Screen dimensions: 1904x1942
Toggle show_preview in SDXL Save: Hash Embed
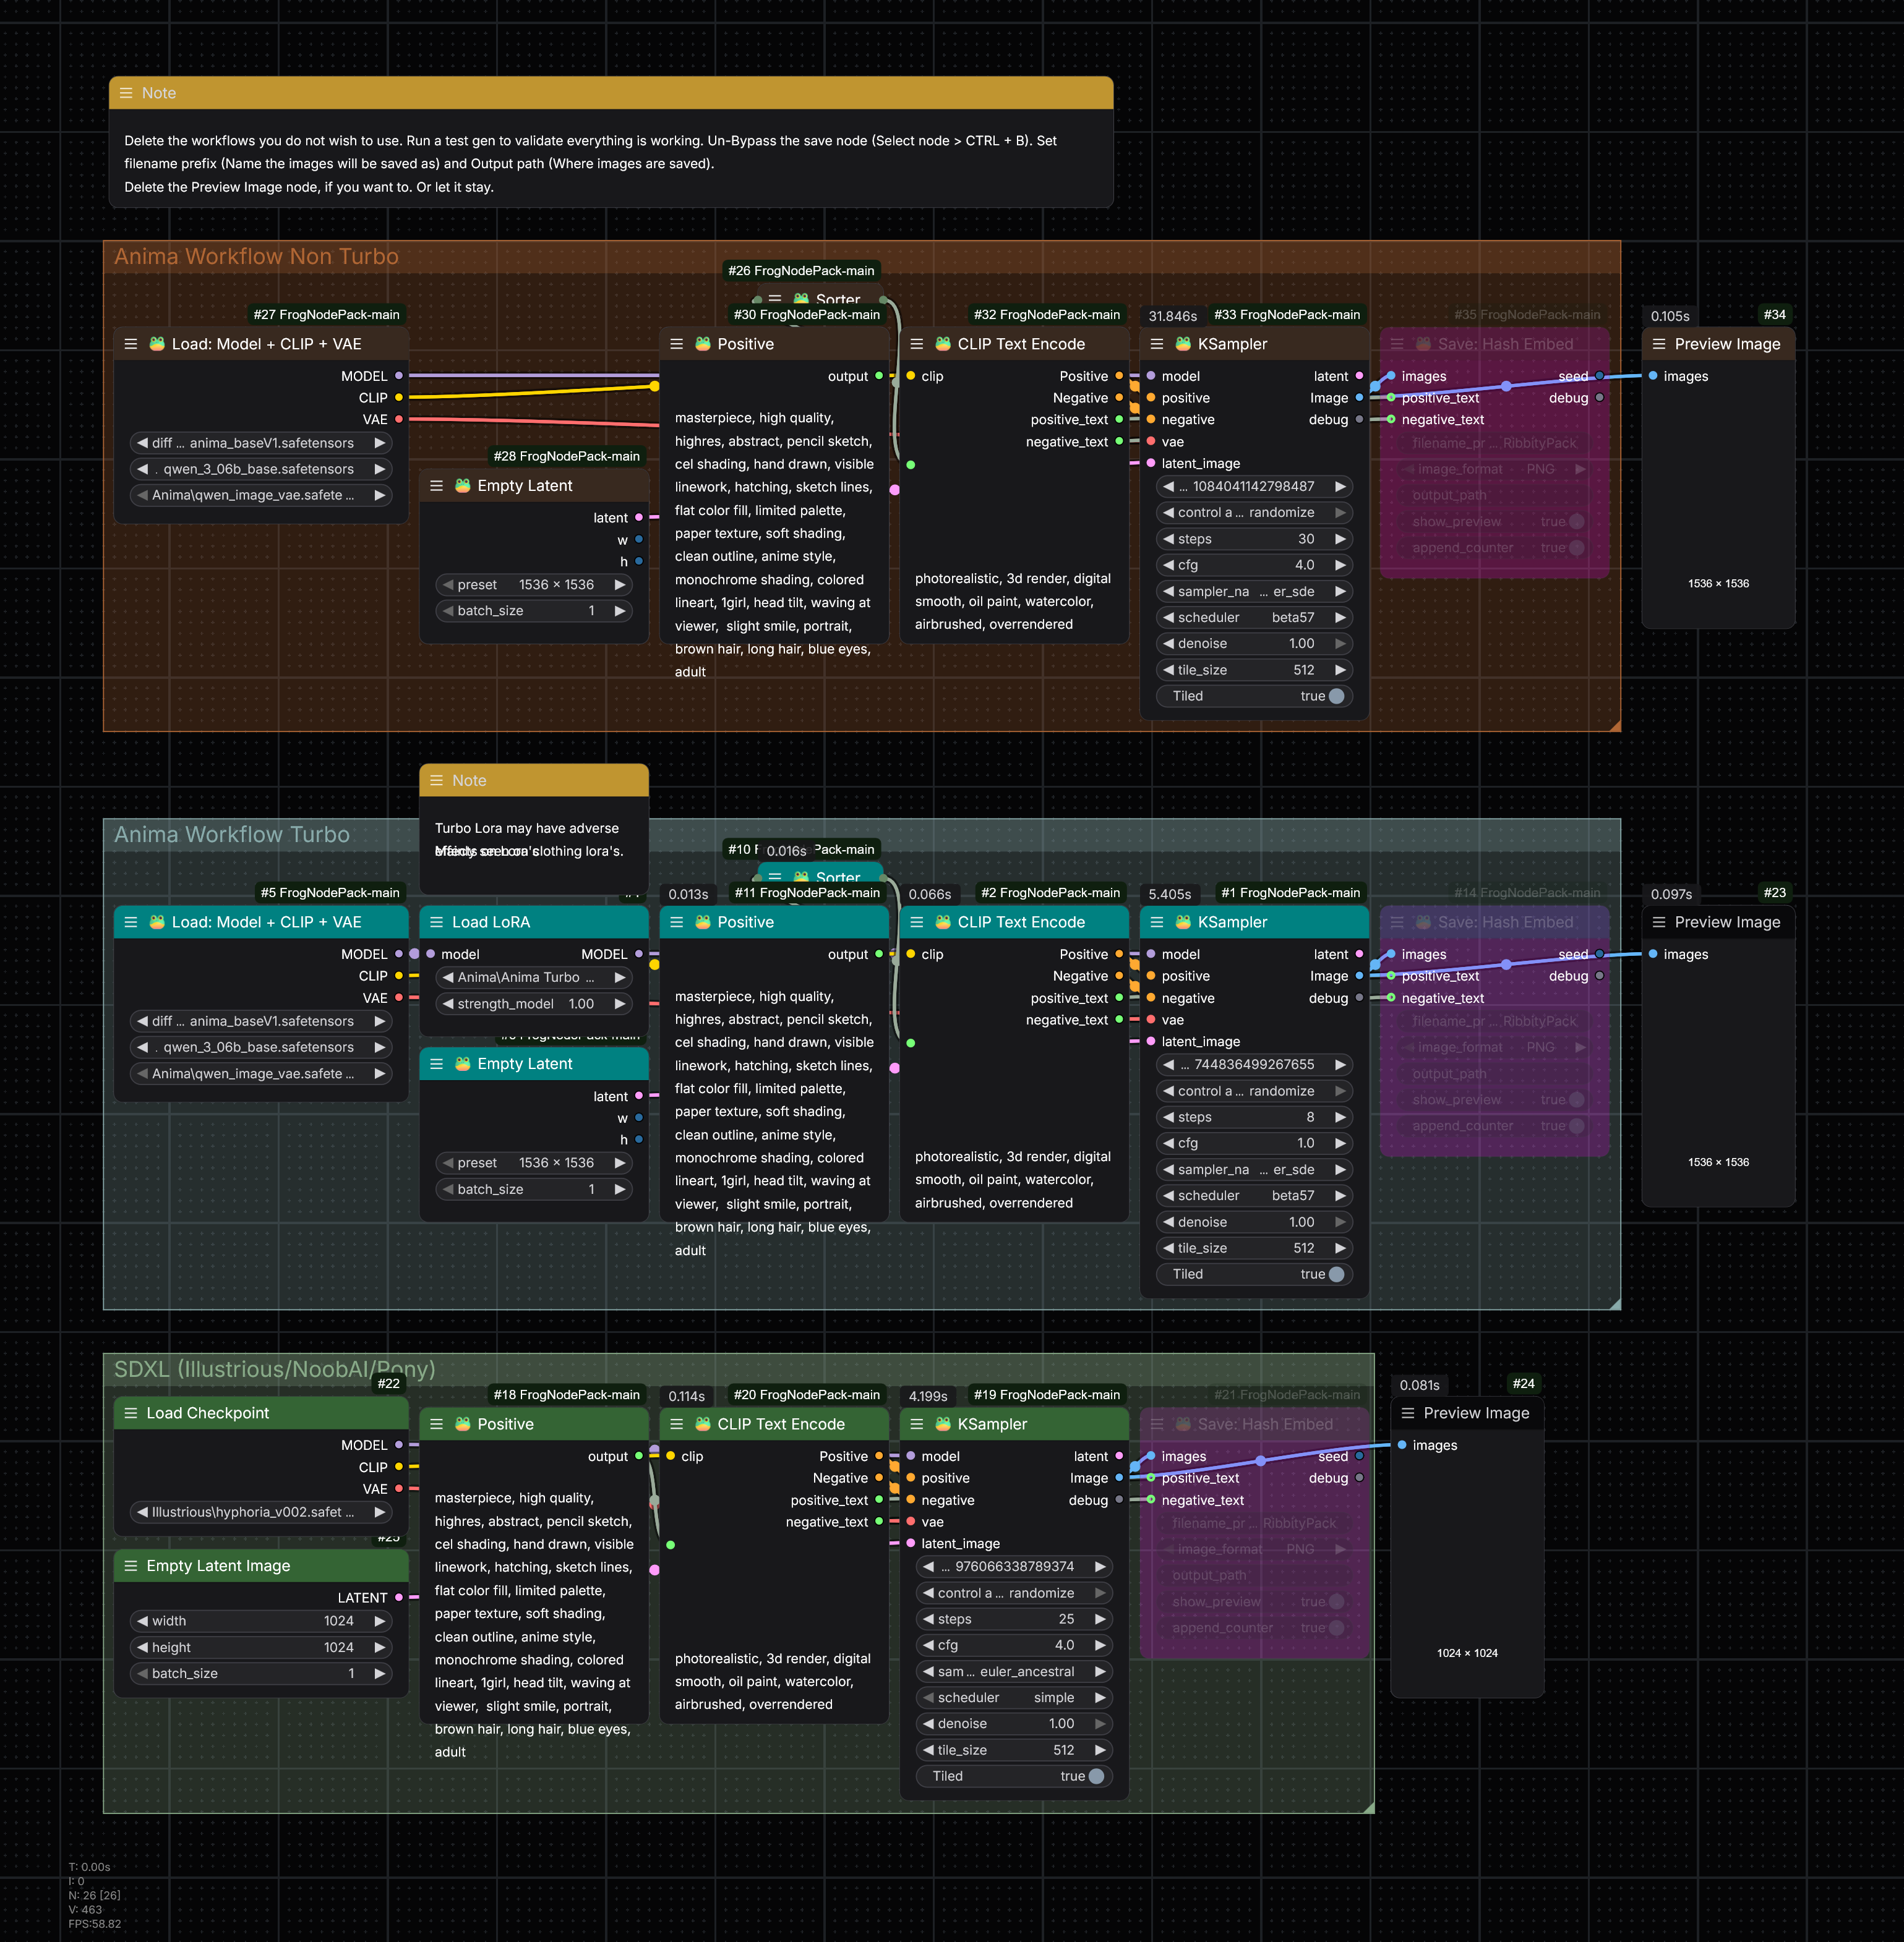click(1336, 1602)
